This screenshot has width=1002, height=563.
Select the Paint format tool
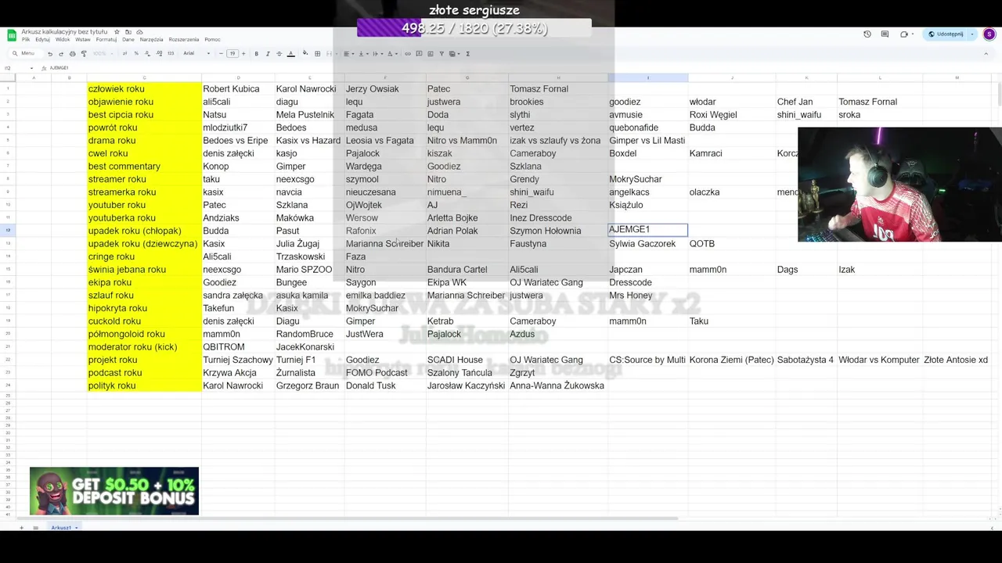tap(84, 54)
